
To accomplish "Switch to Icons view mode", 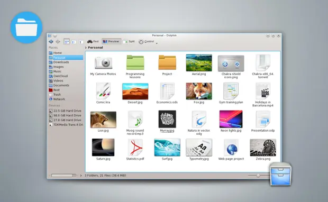I will click(x=67, y=42).
